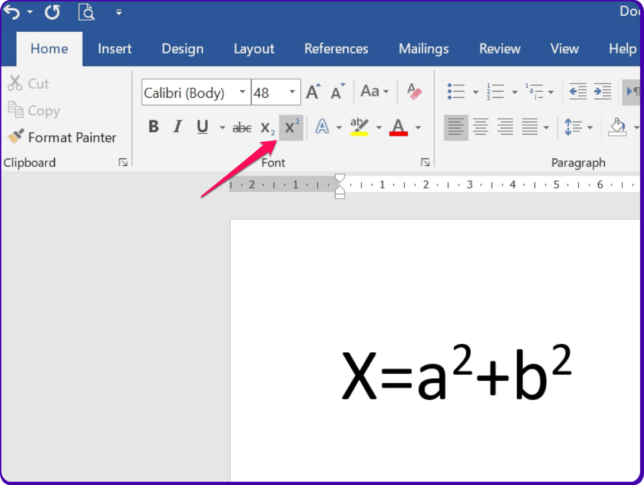The height and width of the screenshot is (485, 644).
Task: Apply yellow text highlight color
Action: [360, 127]
